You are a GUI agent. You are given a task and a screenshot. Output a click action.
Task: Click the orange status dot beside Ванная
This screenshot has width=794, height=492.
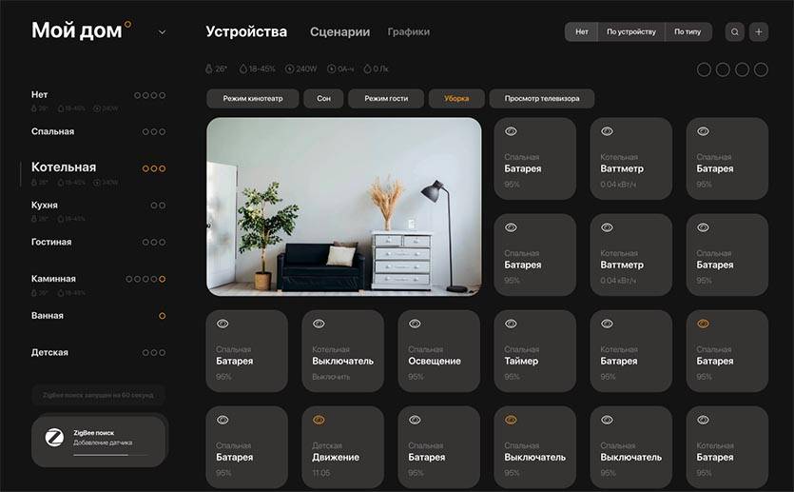(162, 315)
